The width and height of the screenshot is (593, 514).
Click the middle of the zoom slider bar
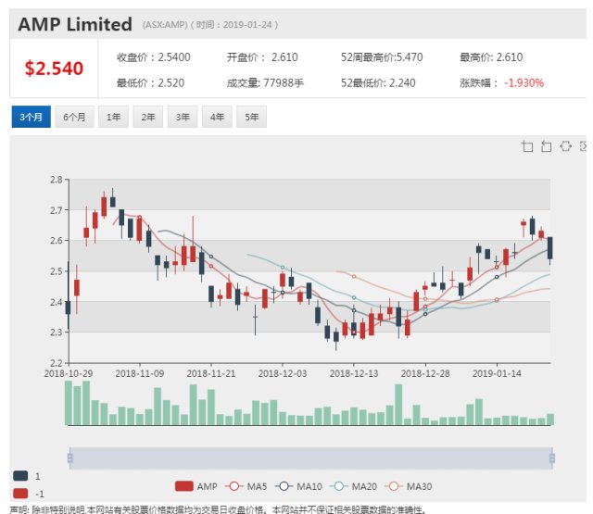(x=310, y=458)
